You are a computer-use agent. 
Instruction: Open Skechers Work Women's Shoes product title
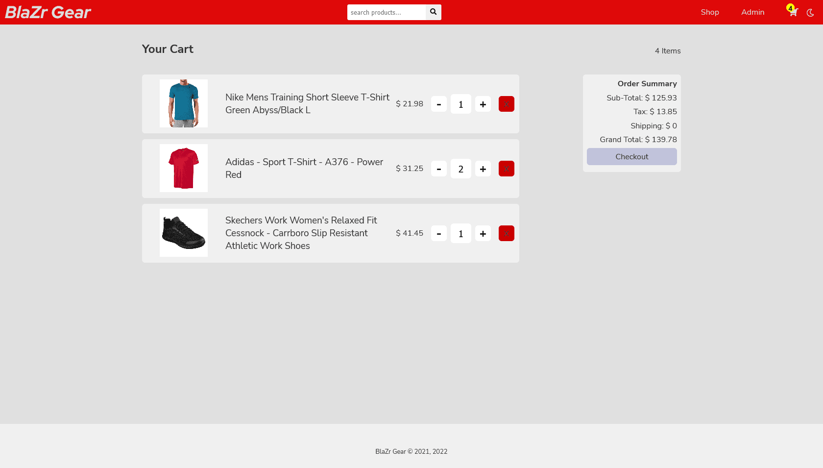coord(301,233)
